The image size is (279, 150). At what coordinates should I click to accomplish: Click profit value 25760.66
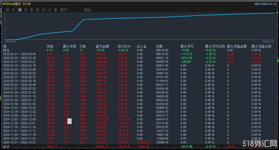point(102,119)
